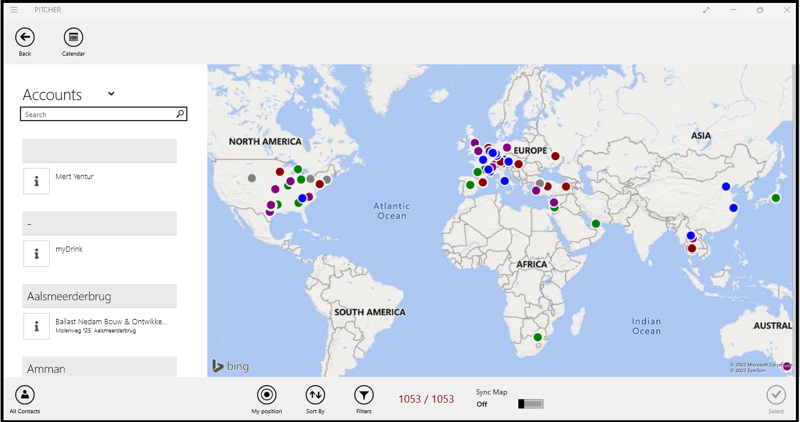Click the search magnifier icon
800x422 pixels.
(180, 114)
